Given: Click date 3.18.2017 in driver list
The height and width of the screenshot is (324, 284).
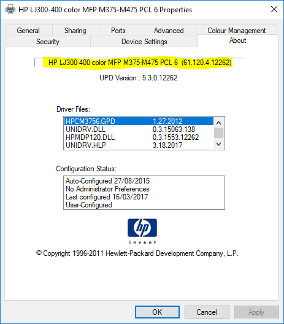Looking at the screenshot, I should click(x=167, y=145).
